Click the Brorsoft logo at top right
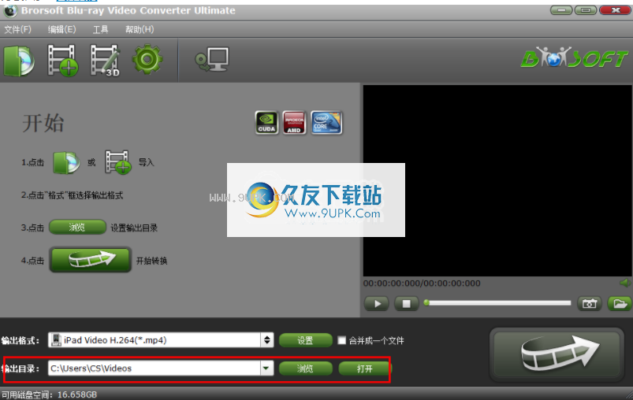Image resolution: width=633 pixels, height=400 pixels. pos(574,58)
